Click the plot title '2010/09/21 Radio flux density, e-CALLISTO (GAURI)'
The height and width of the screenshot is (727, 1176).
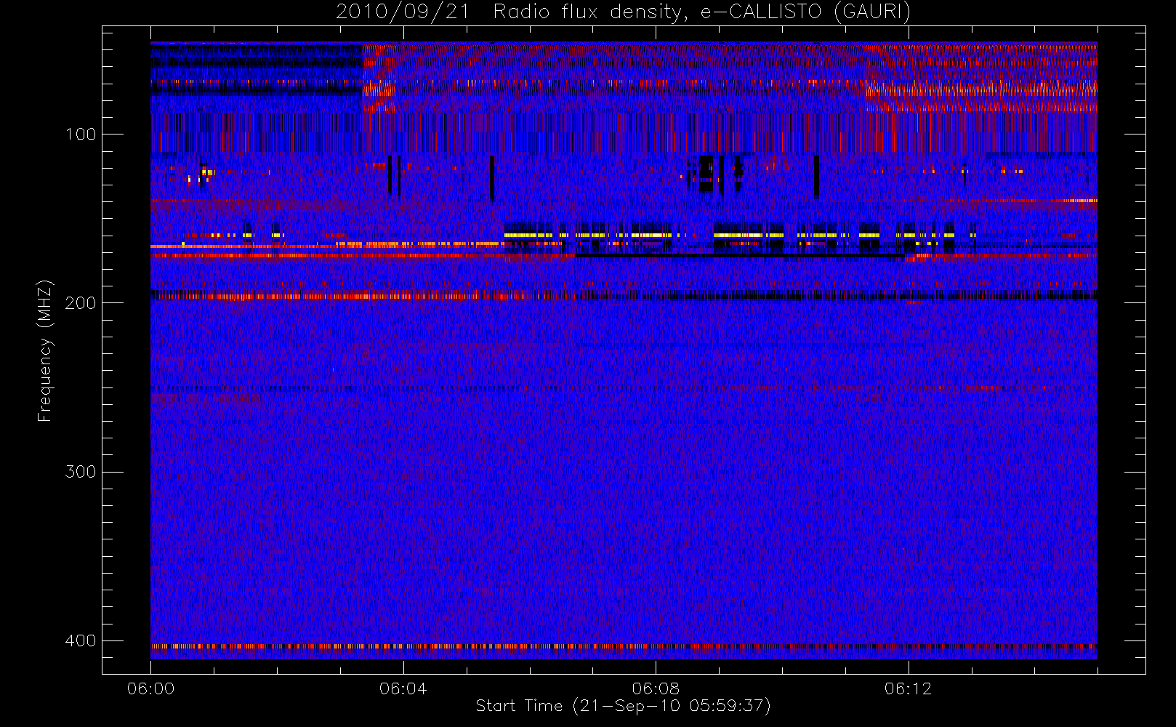(x=623, y=12)
